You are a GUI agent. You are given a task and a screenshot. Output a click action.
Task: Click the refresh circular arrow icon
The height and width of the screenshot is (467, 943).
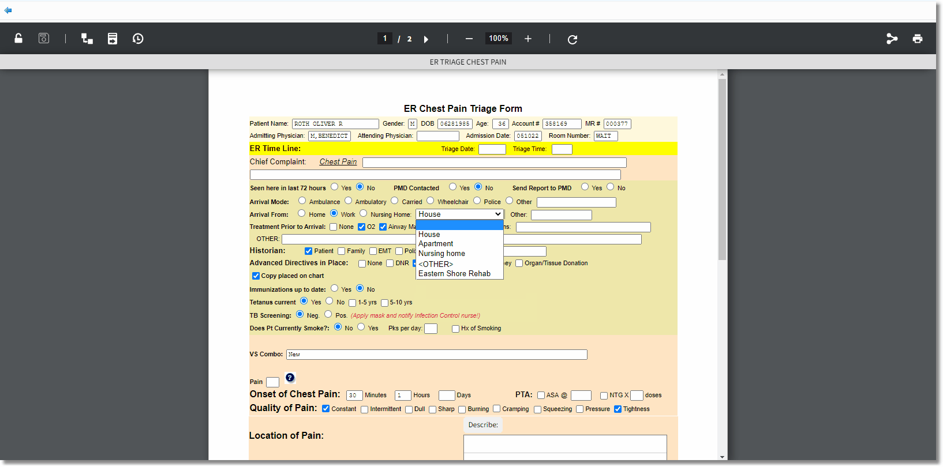pos(572,39)
